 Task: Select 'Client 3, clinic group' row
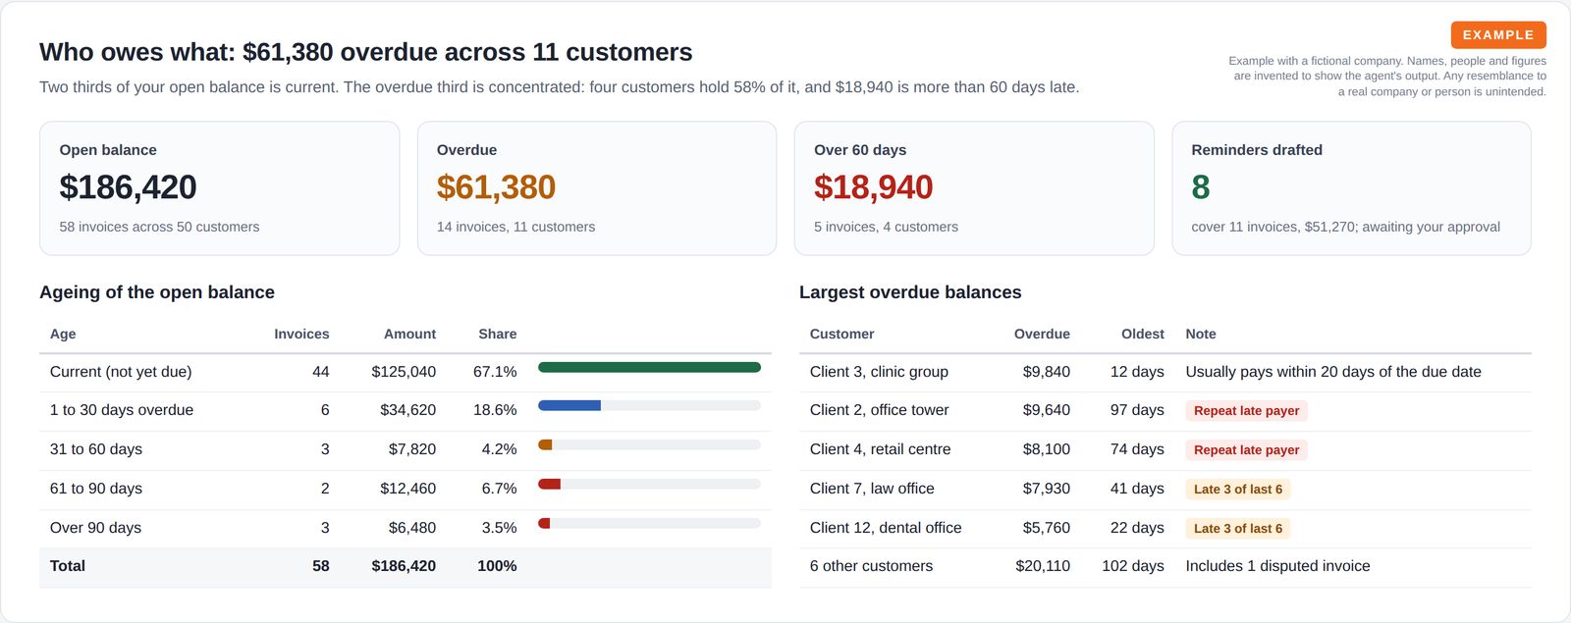coord(1165,372)
